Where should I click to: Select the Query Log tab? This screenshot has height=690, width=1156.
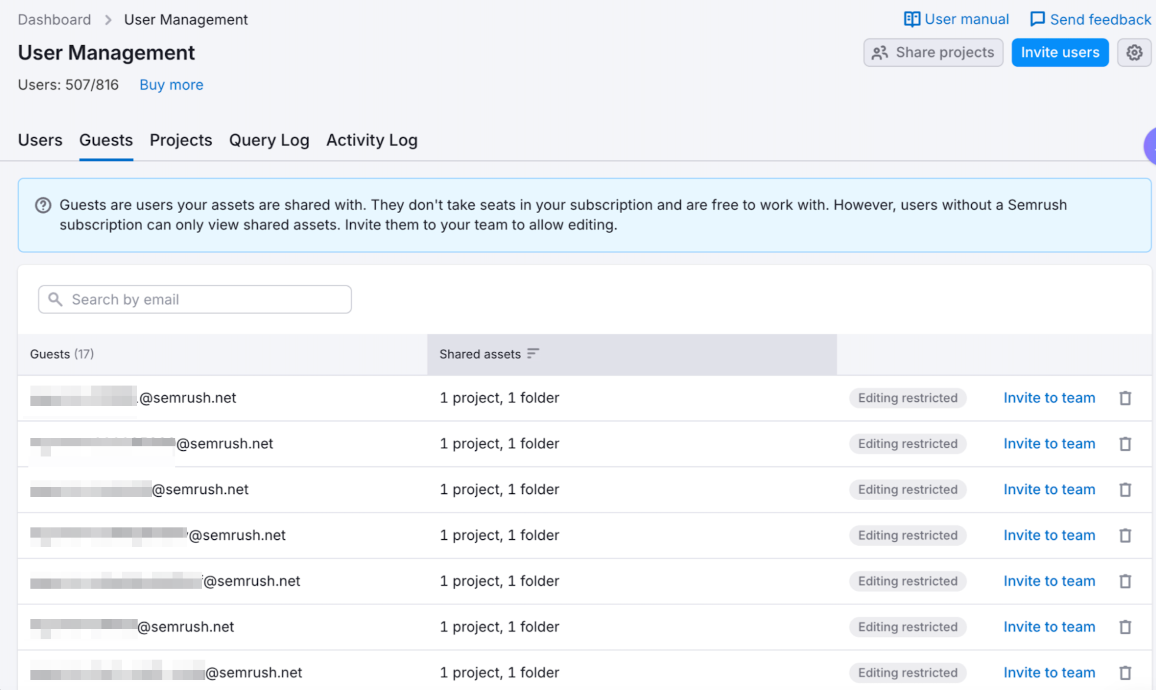pyautogui.click(x=269, y=140)
